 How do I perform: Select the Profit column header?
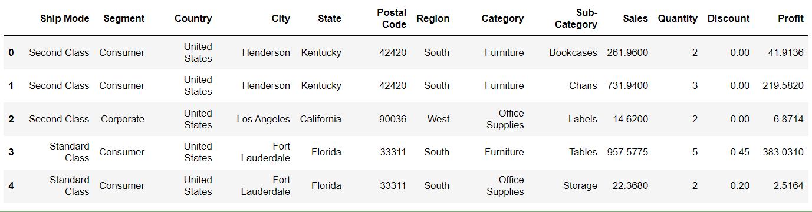click(x=791, y=18)
